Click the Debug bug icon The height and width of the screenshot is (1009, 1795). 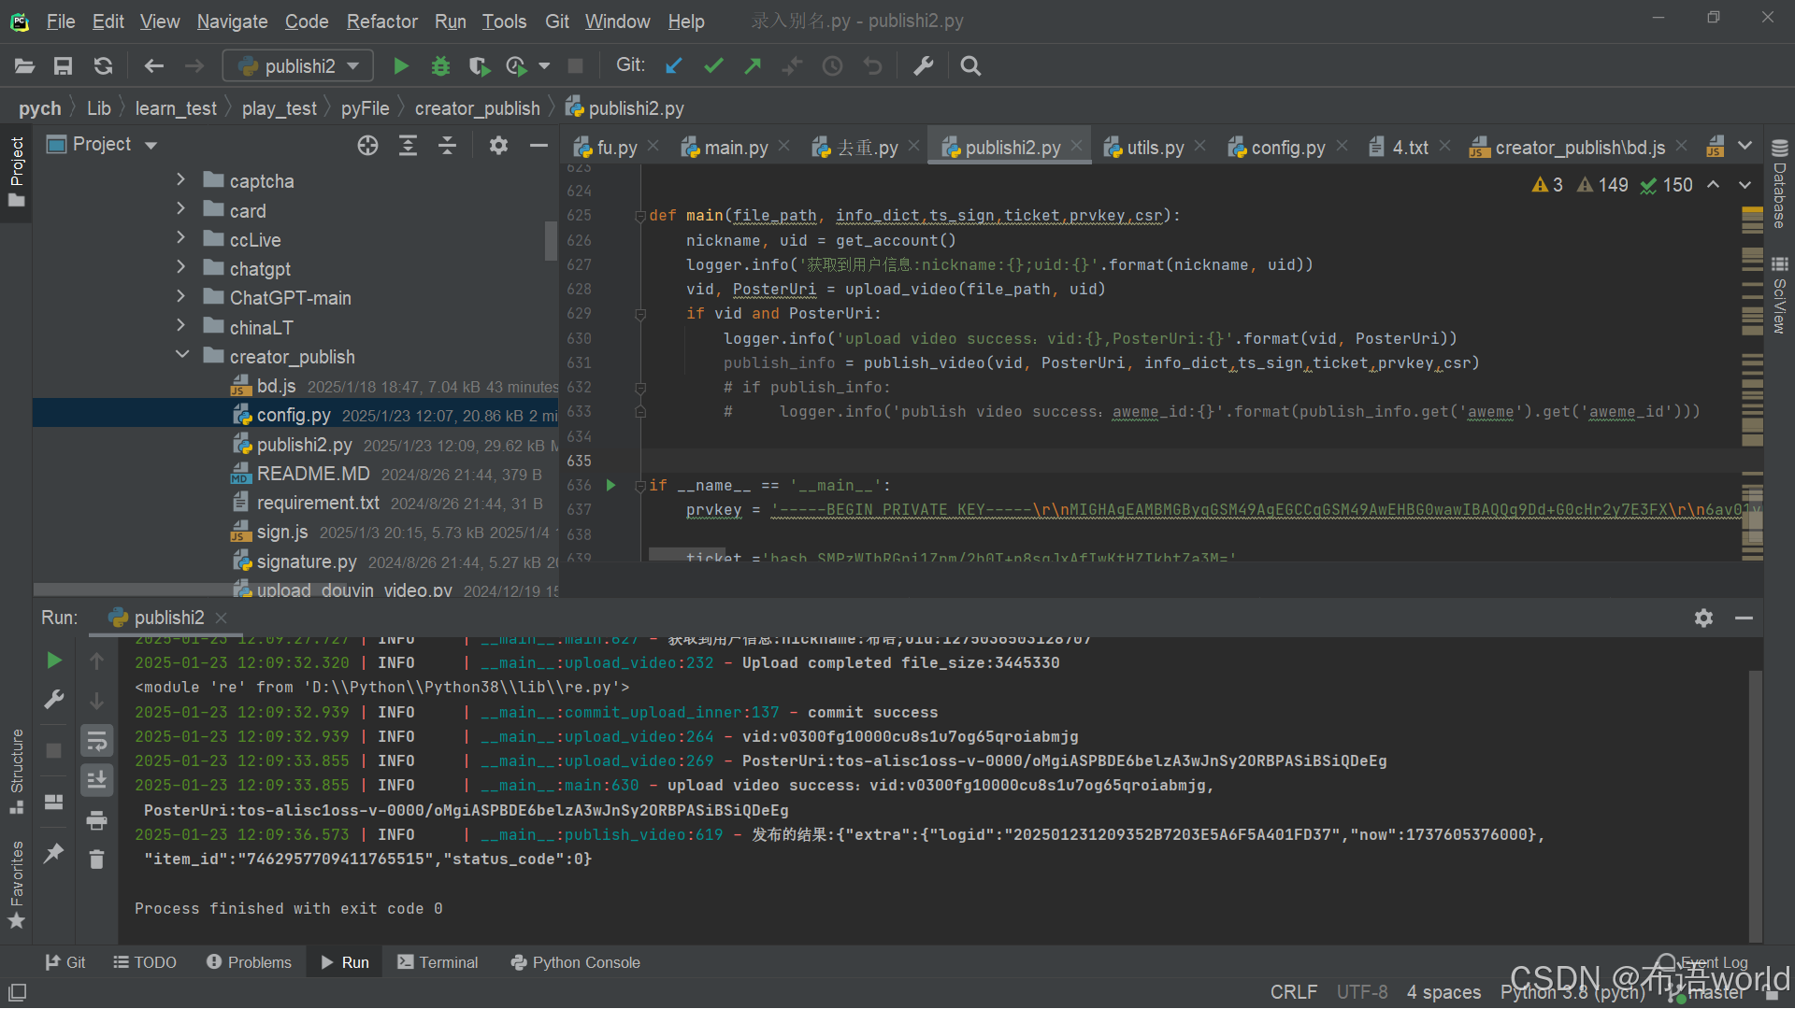(440, 66)
